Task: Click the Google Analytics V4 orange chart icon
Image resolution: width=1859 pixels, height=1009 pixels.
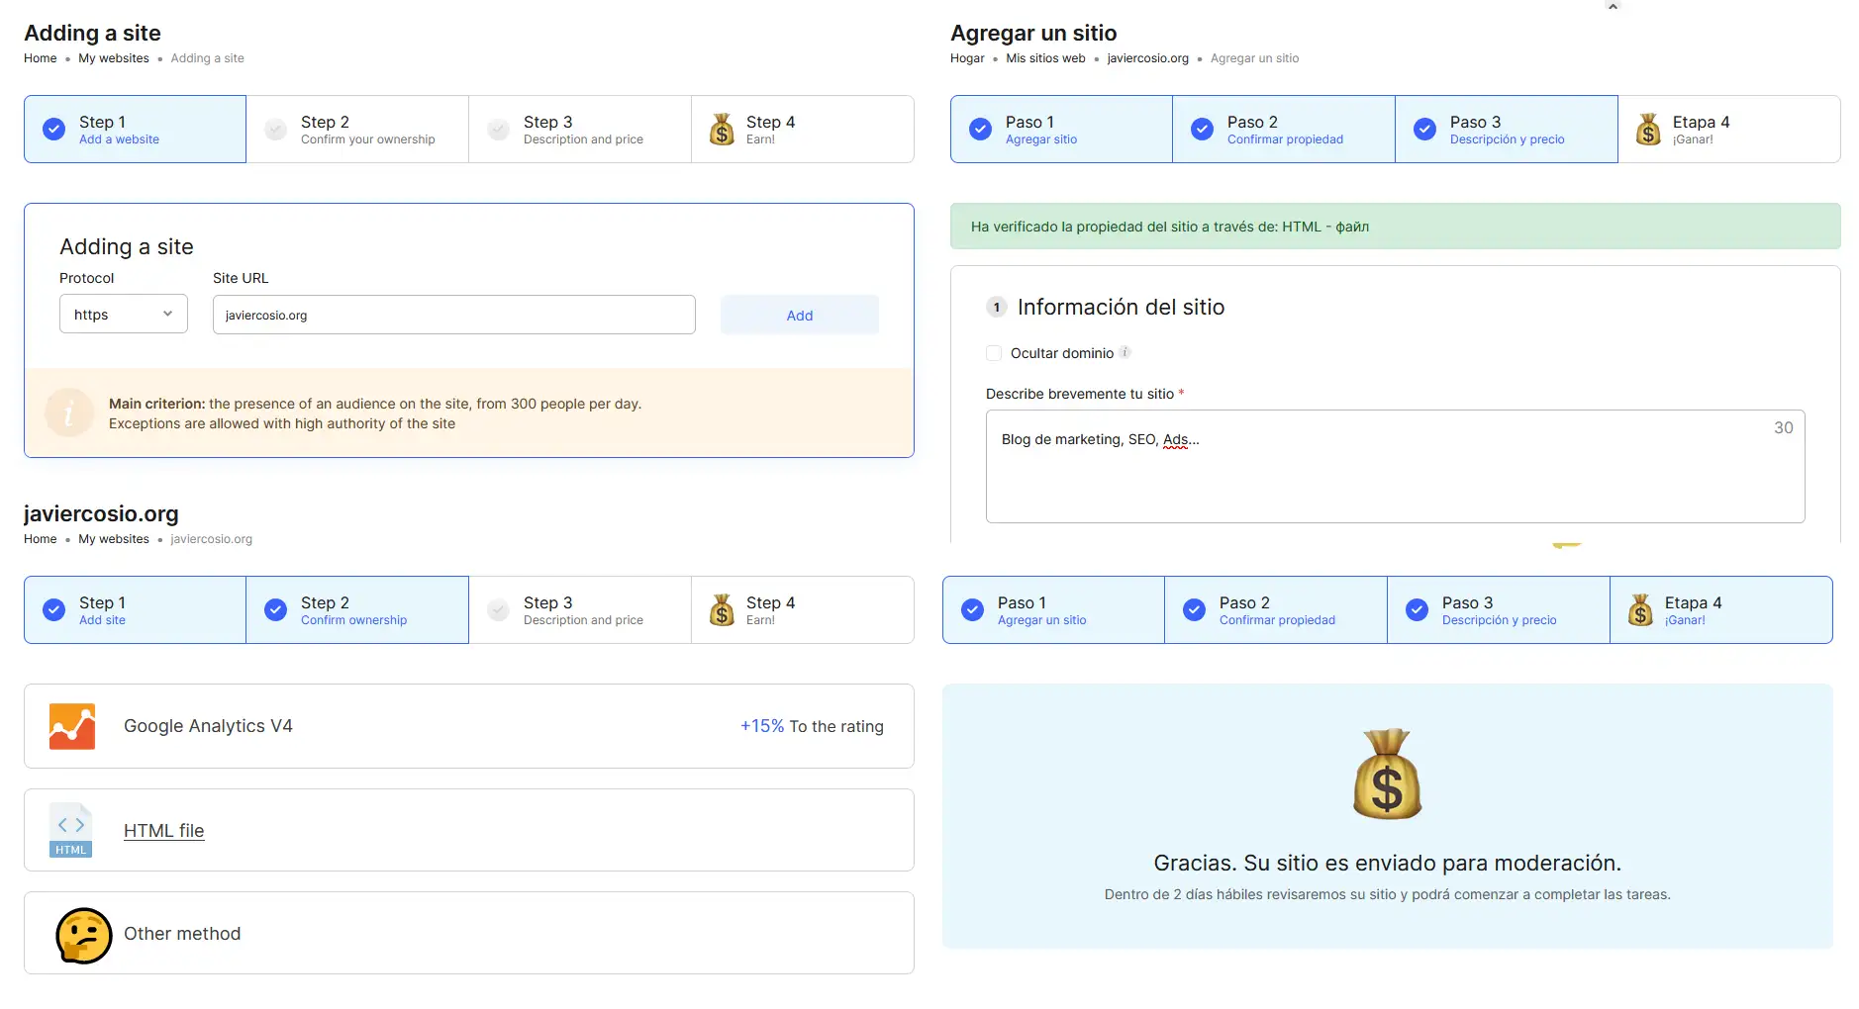Action: (x=72, y=726)
